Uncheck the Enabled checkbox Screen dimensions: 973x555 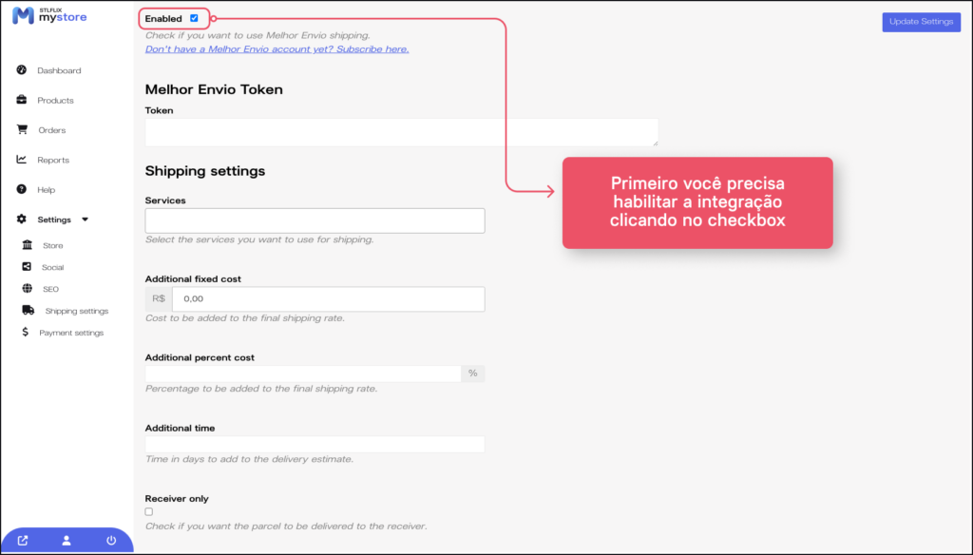pos(195,18)
